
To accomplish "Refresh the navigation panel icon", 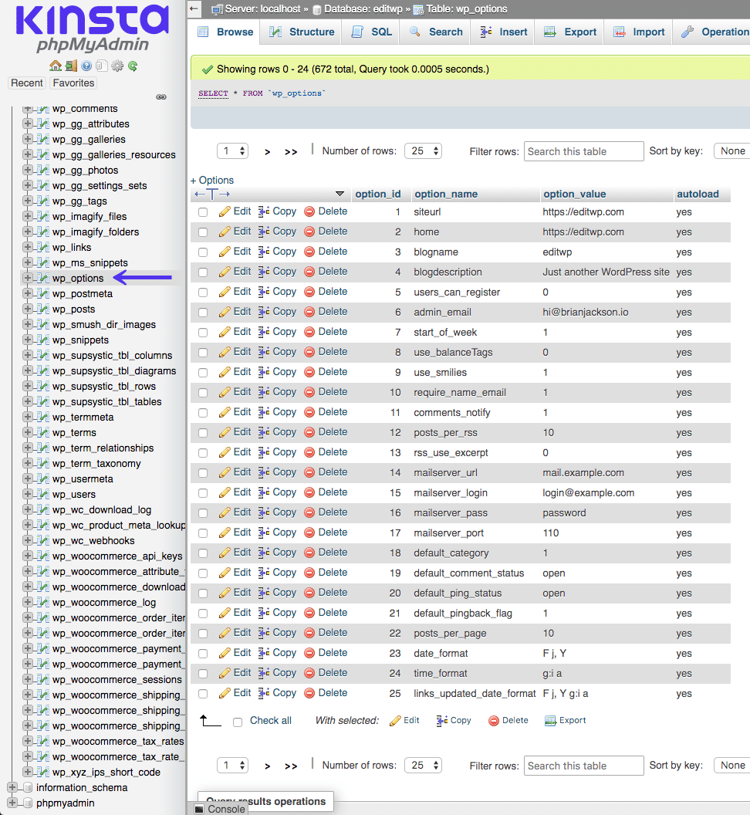I will tap(132, 66).
